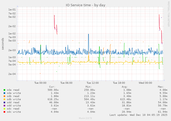
Task: Click sdd read minimum value '13.43m'
Action: (x=90, y=102)
